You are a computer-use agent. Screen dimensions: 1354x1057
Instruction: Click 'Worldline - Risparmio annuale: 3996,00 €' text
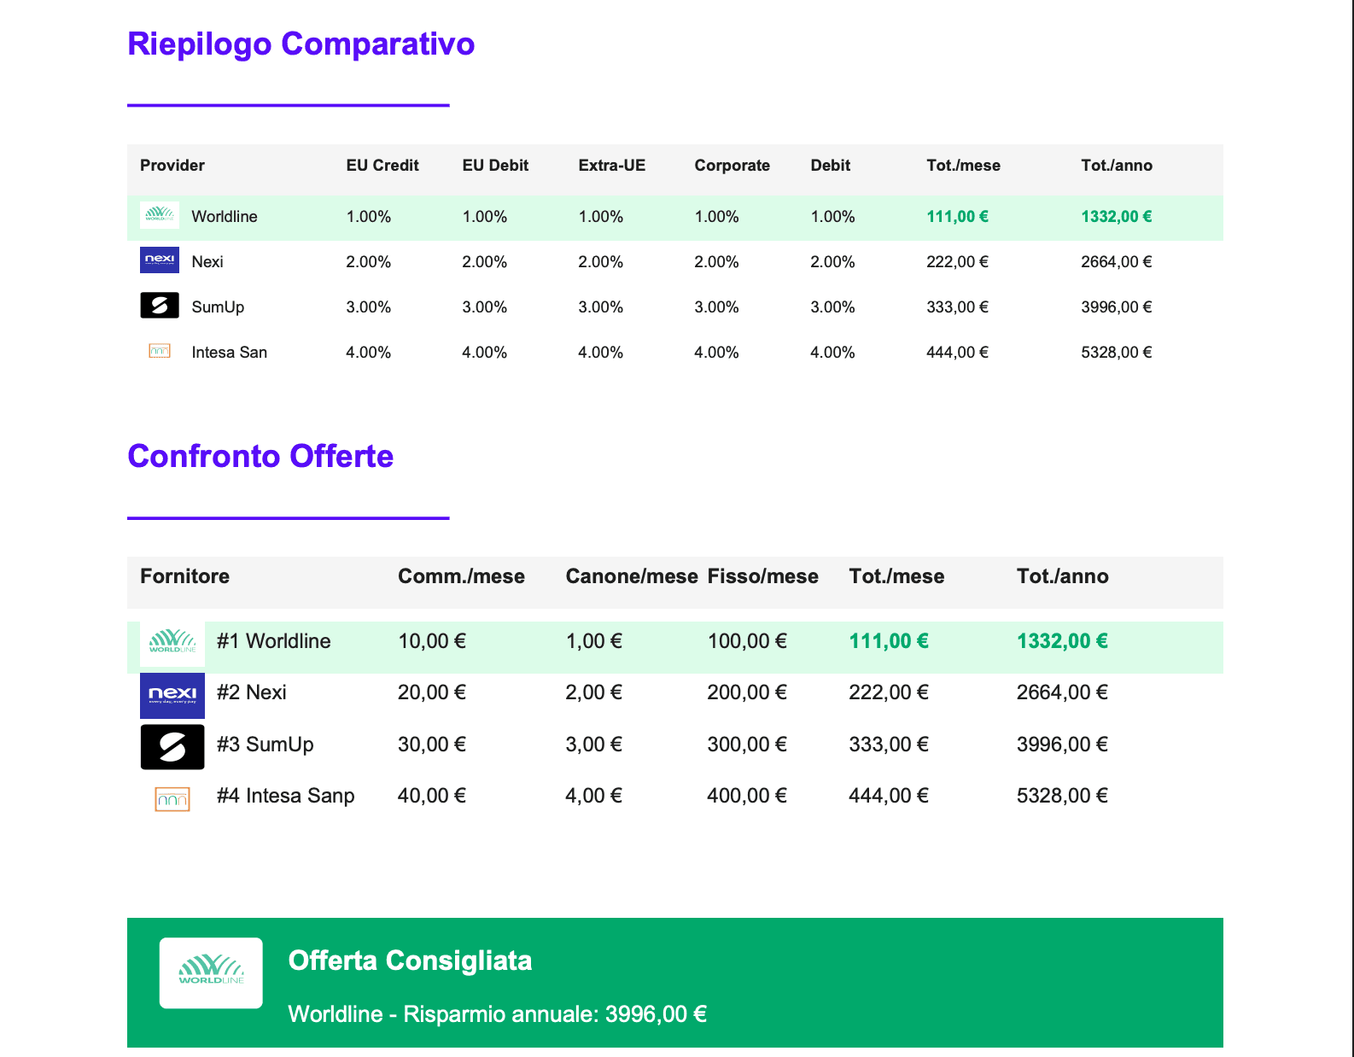498,1014
